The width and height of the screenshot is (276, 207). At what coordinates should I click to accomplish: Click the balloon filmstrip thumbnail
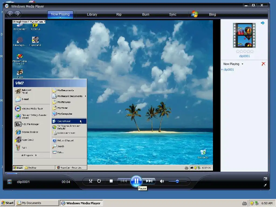click(x=244, y=35)
